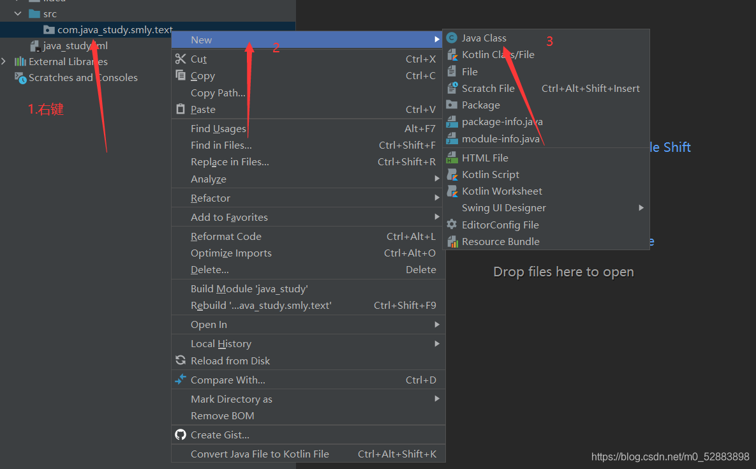Screen dimensions: 756x469
Task: Click the Scratch File icon
Action: click(452, 88)
